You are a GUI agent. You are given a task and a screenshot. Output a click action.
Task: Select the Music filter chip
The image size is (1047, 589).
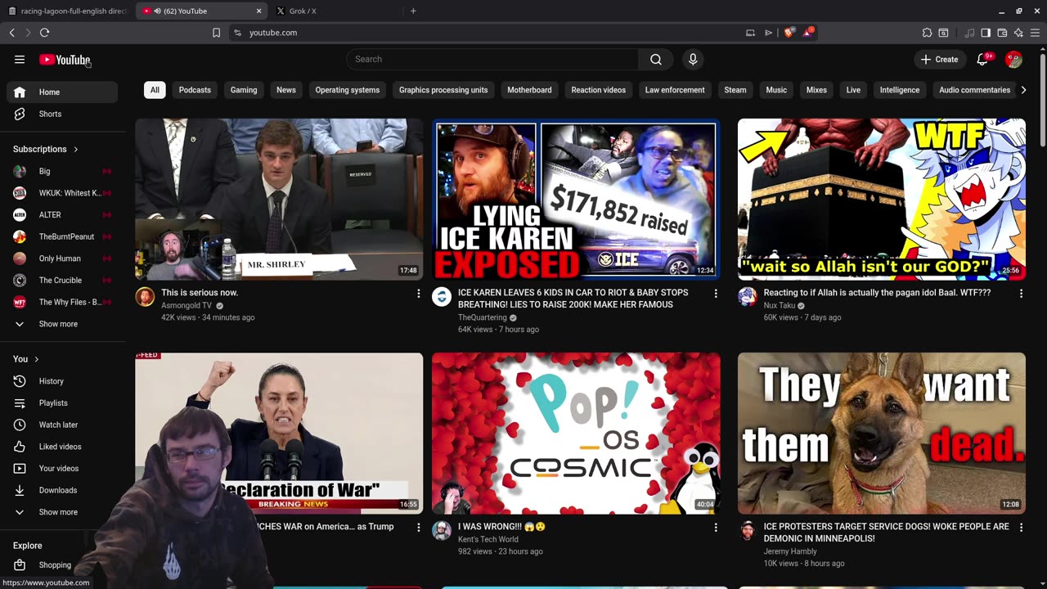click(x=776, y=90)
